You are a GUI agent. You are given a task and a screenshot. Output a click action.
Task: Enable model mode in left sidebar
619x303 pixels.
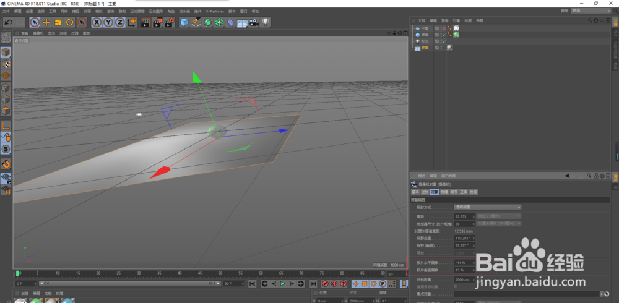[x=6, y=52]
